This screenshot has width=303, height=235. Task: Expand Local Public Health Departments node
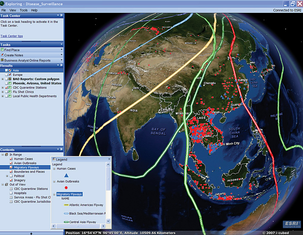pos(2,96)
